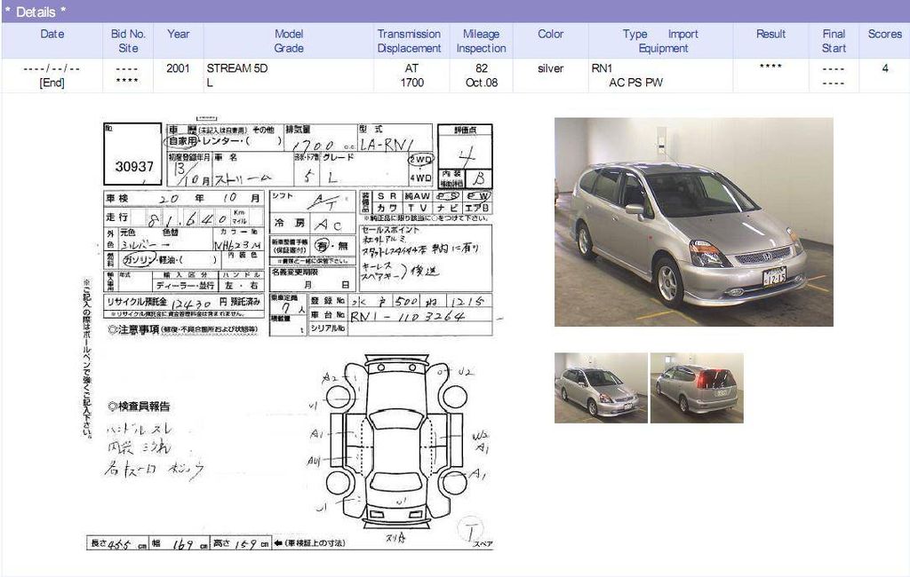Viewport: 910px width, 577px height.
Task: Click the 'Date' column header
Action: 52,35
